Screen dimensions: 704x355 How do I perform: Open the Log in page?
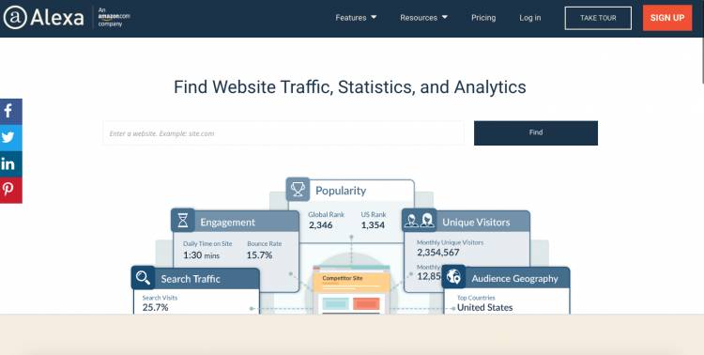[530, 18]
